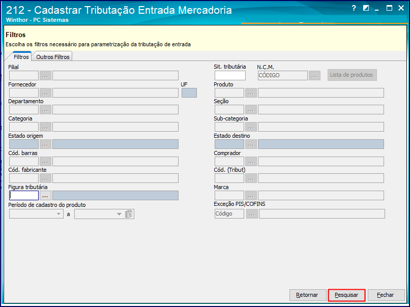This screenshot has width=410, height=307.
Task: Click the Comprador description field
Action: (321, 162)
